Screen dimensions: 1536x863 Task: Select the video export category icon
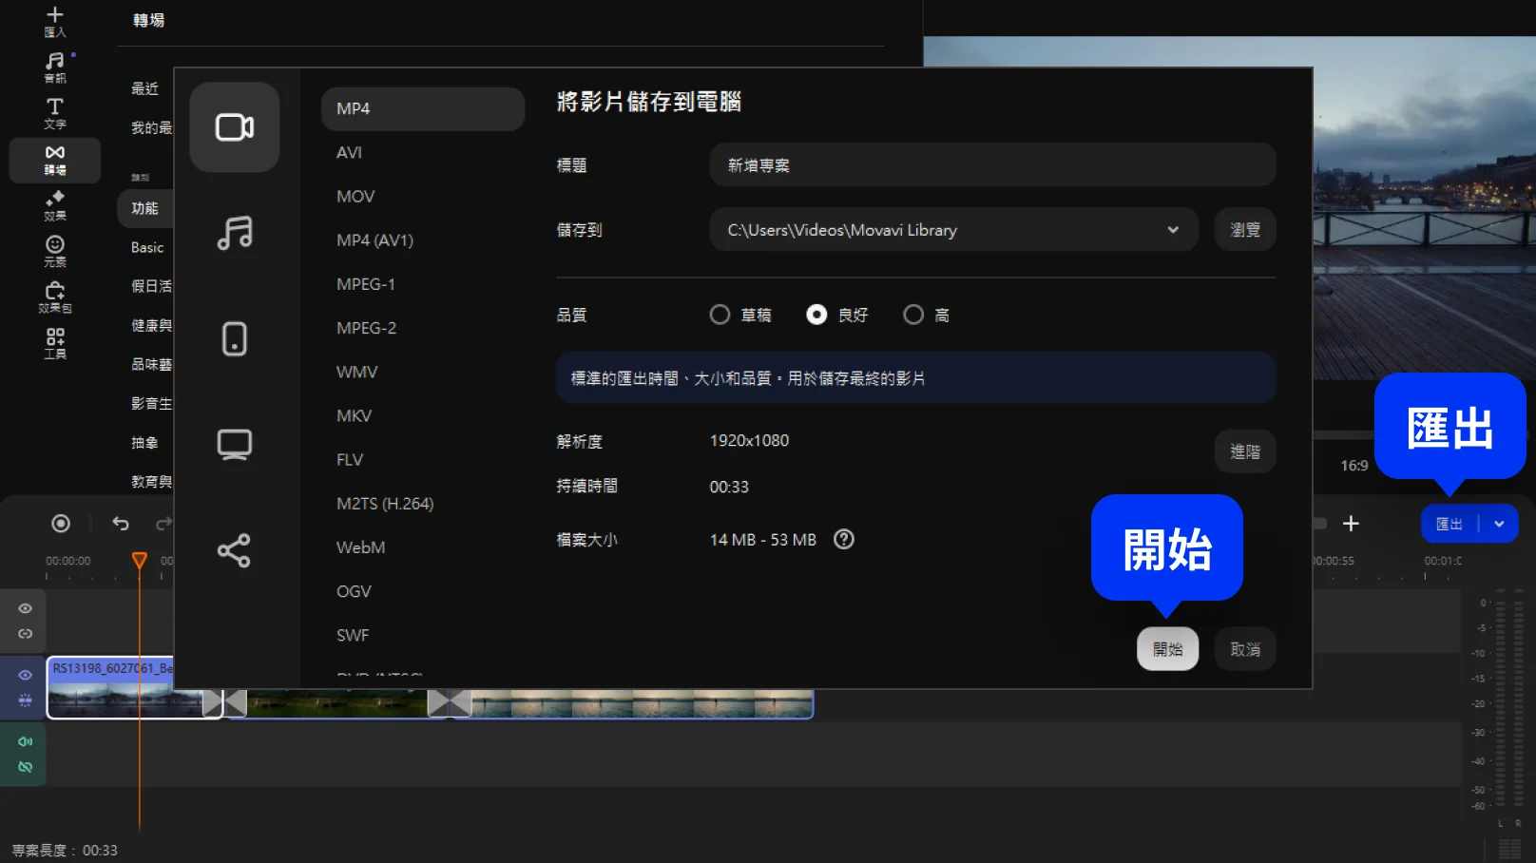click(234, 127)
